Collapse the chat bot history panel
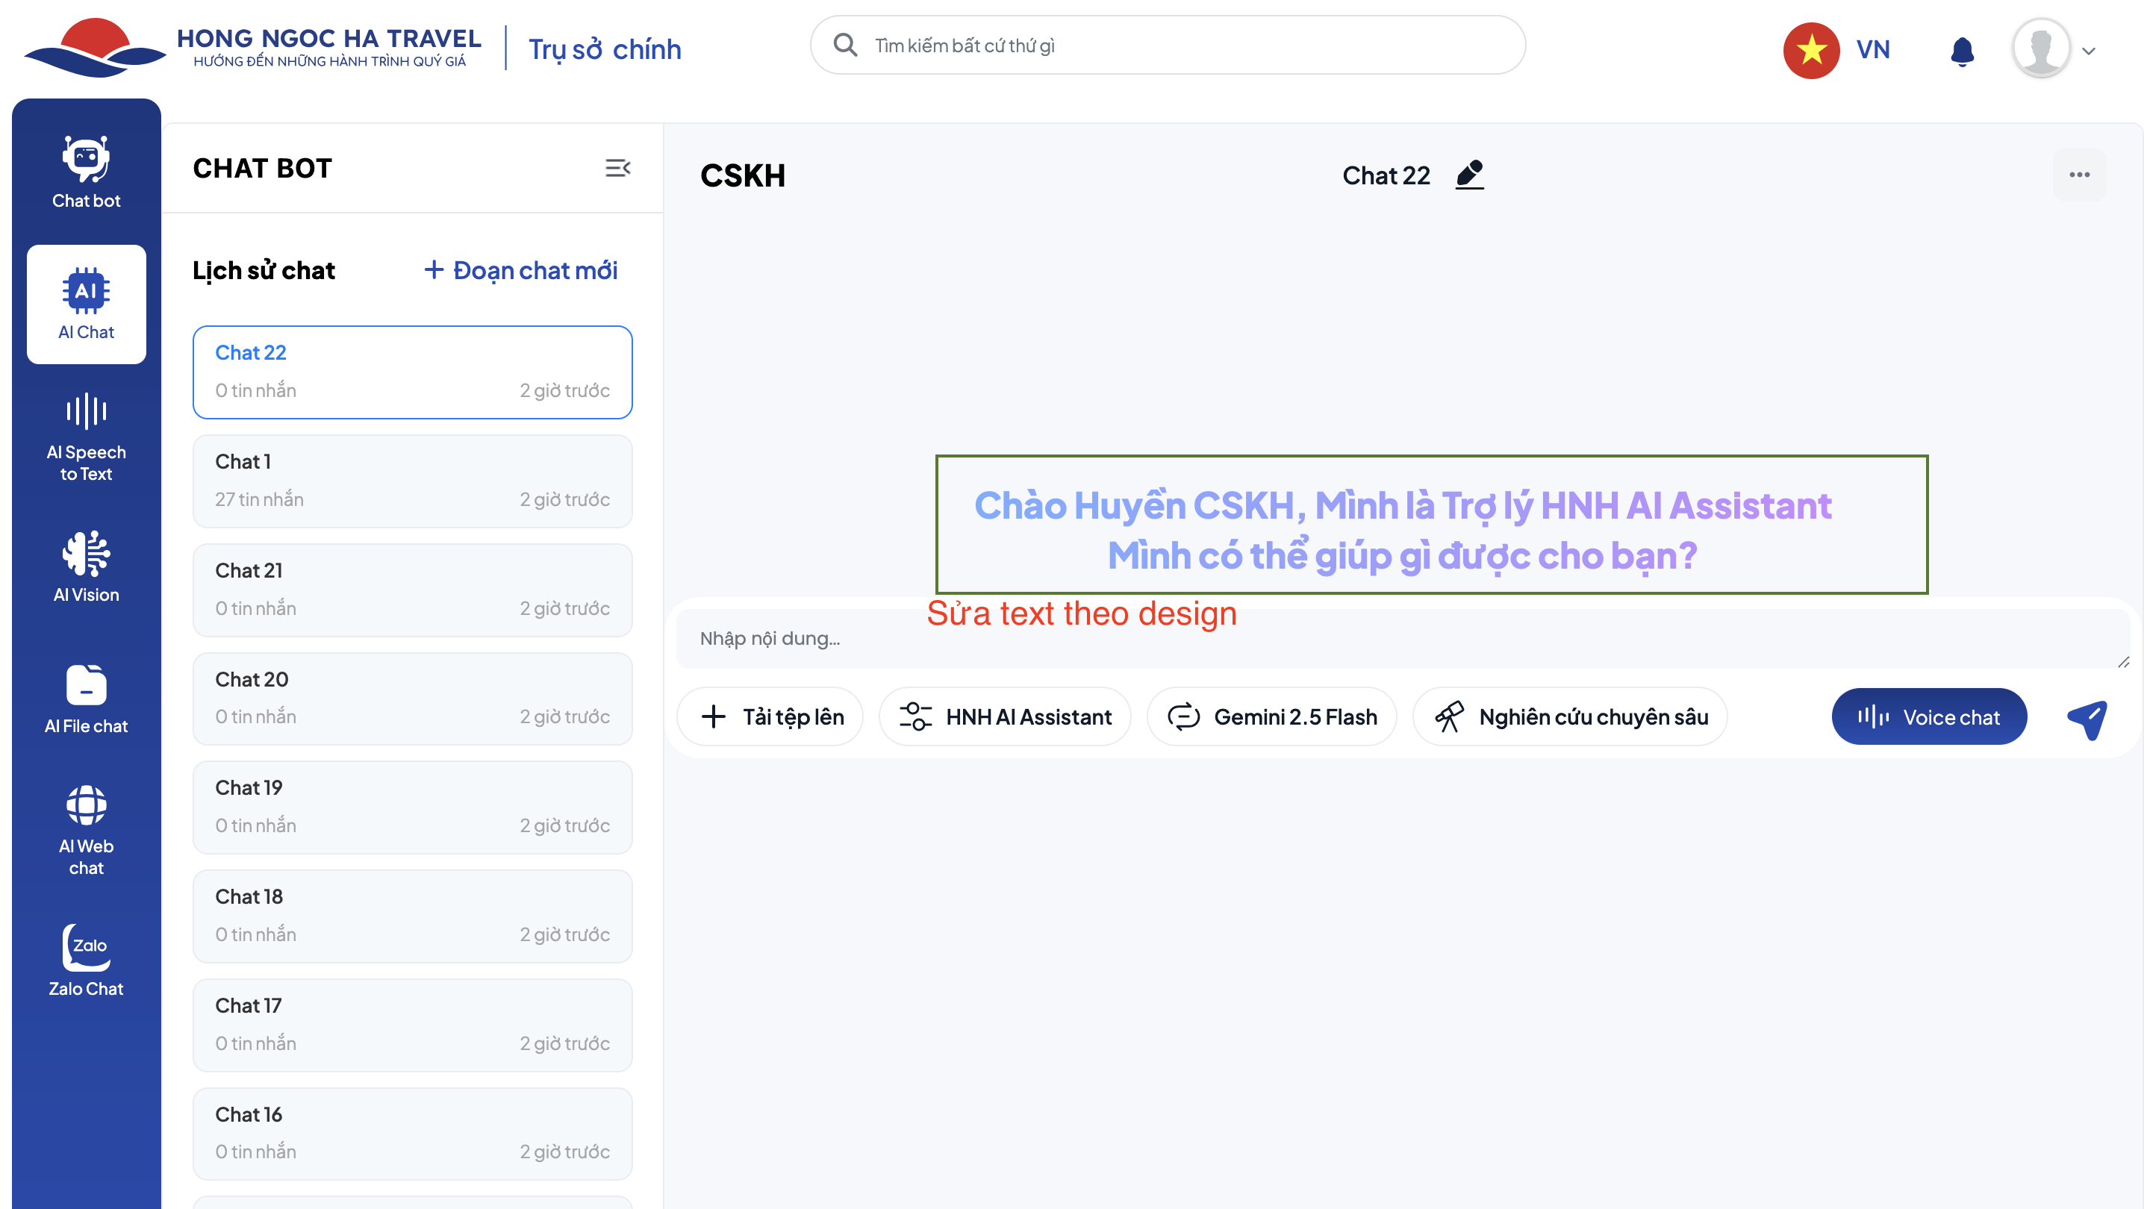Image resolution: width=2150 pixels, height=1209 pixels. tap(617, 169)
